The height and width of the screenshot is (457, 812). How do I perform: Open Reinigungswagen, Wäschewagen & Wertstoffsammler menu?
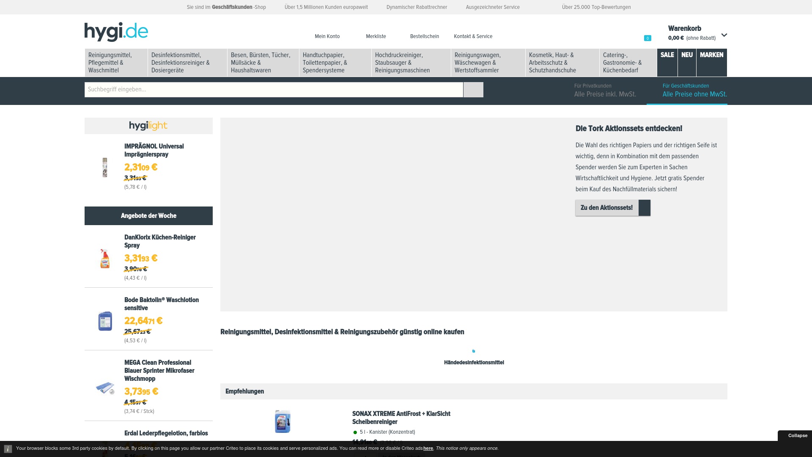[488, 63]
